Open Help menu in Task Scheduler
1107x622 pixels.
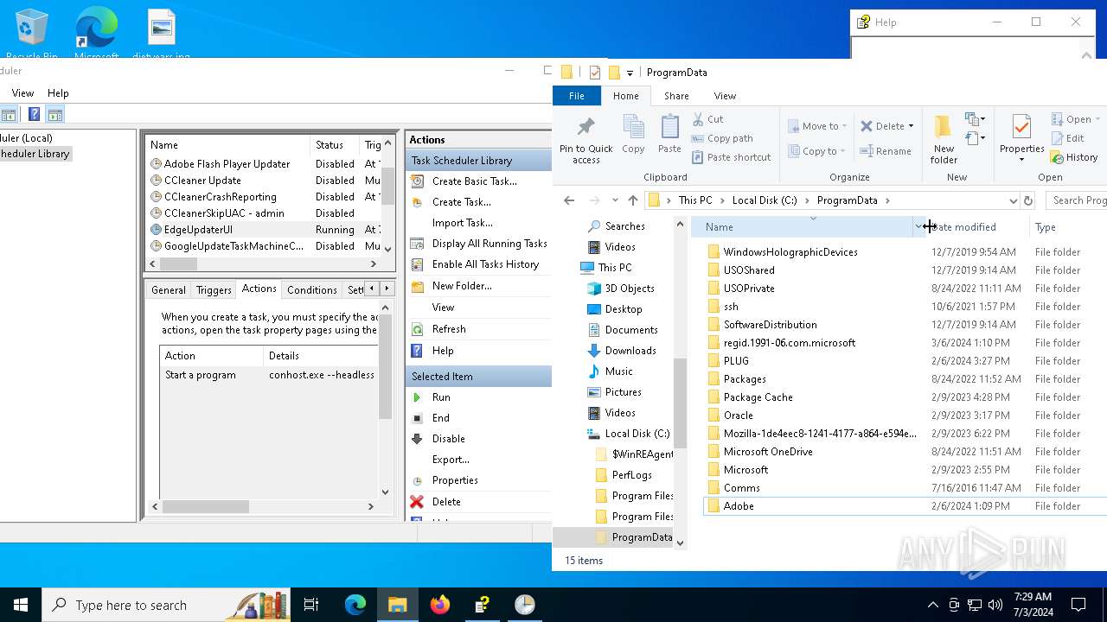58,93
